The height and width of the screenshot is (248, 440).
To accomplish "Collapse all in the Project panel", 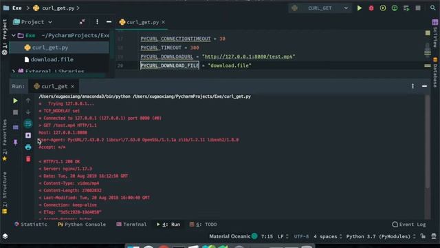I will pos(82,22).
